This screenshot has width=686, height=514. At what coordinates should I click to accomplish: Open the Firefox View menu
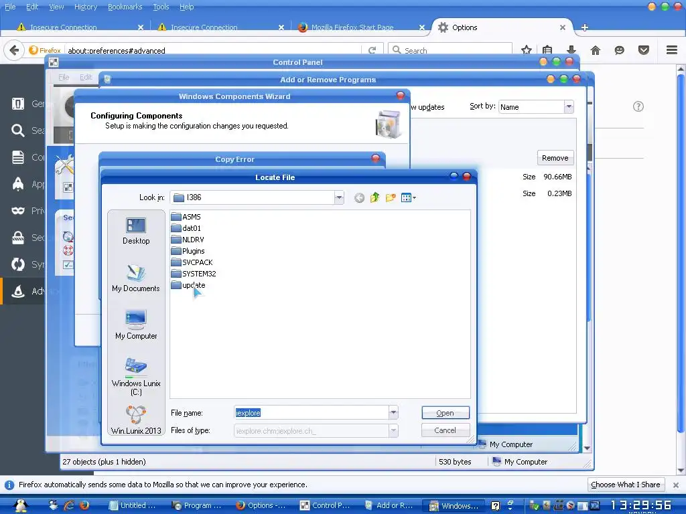click(x=56, y=7)
